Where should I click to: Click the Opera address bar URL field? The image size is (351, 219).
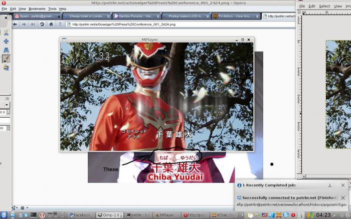tap(181, 25)
